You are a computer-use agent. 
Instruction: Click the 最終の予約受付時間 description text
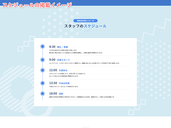pos(82,97)
